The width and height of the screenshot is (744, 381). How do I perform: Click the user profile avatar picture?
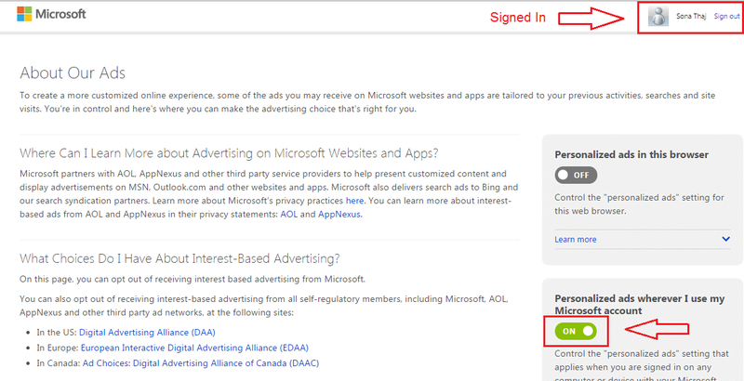click(x=658, y=17)
